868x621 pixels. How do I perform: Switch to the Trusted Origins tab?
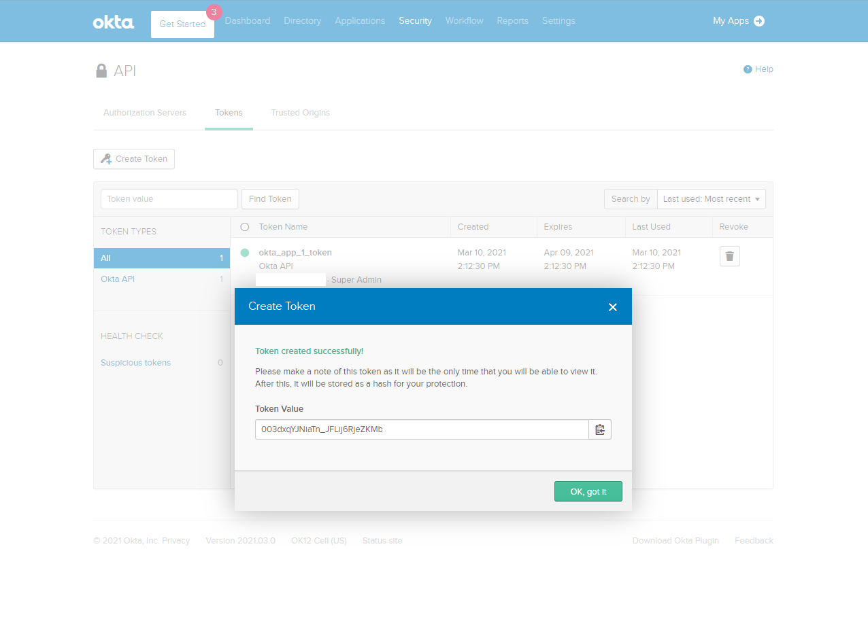pos(300,113)
